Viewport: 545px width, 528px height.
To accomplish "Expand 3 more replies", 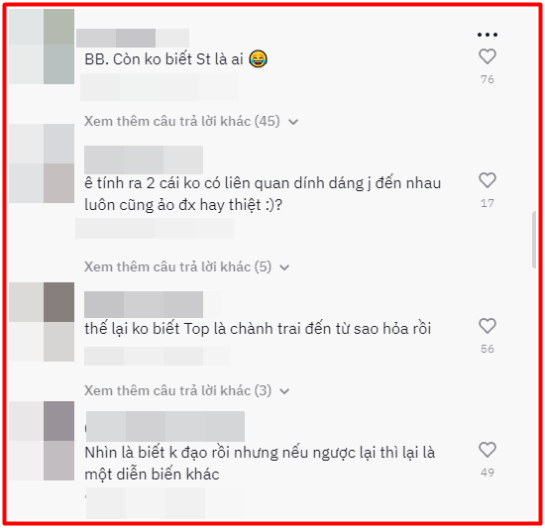I will click(x=177, y=390).
